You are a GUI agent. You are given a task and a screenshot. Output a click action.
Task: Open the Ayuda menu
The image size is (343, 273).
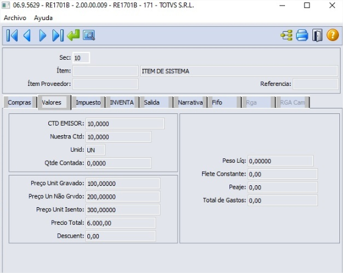tap(43, 18)
